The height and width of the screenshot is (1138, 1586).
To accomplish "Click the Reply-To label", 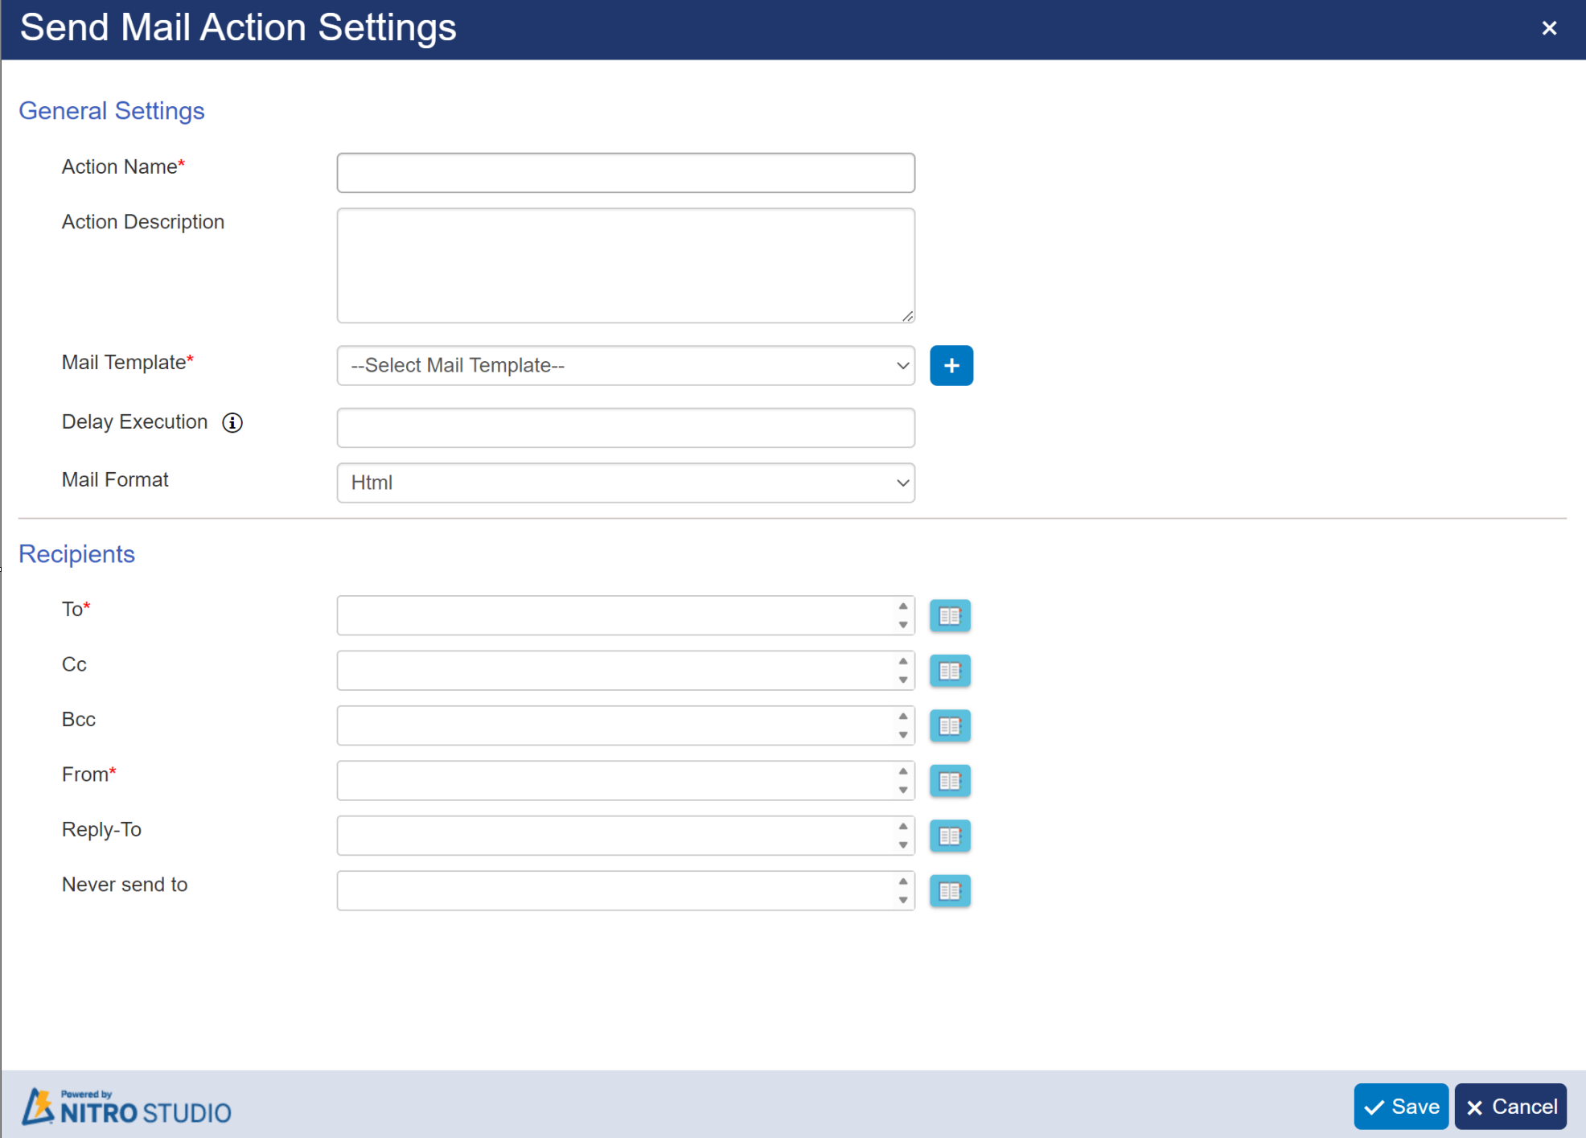I will tap(101, 830).
